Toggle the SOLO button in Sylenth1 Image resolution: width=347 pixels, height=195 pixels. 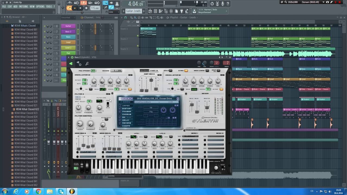(x=171, y=71)
